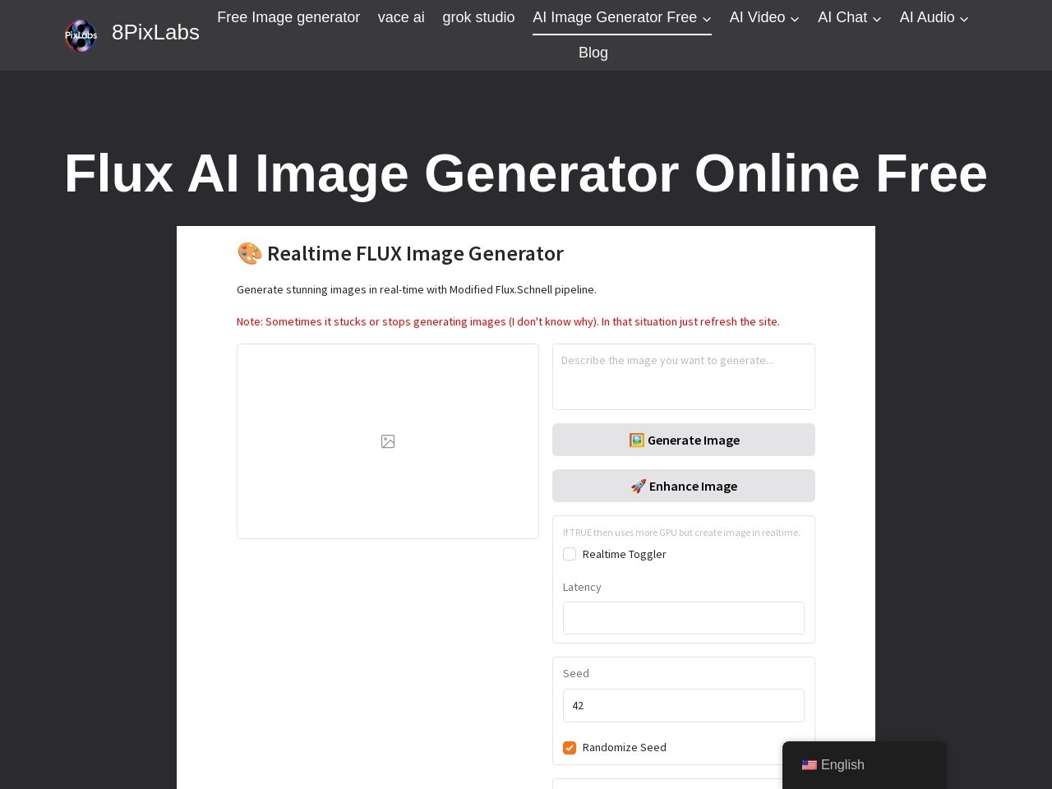Expand the AI Video dropdown chevron
Viewport: 1052px width, 789px height.
click(794, 19)
